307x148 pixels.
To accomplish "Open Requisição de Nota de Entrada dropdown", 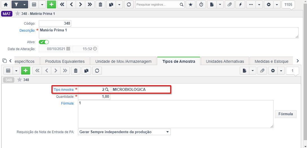I will [124, 132].
